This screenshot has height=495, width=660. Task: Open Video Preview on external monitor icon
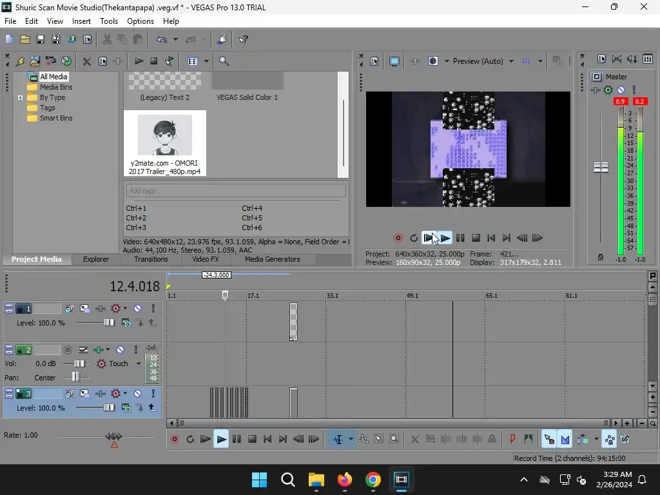(x=394, y=61)
